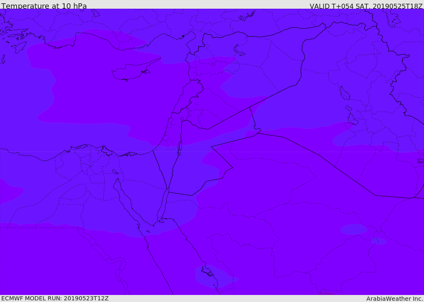Click the 'Temperature at 10 hPa' title text
Screen dimensions: 424x302
[x=44, y=5]
